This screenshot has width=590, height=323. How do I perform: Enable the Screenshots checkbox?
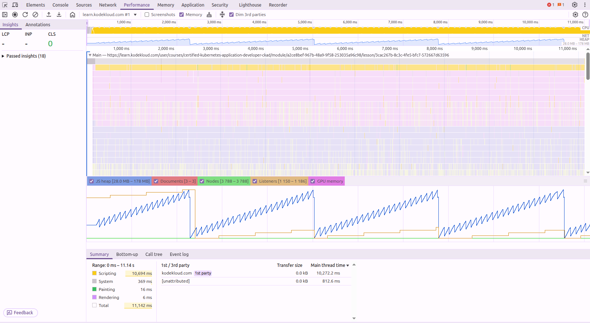point(147,15)
